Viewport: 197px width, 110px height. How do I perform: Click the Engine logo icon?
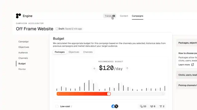click(18, 16)
